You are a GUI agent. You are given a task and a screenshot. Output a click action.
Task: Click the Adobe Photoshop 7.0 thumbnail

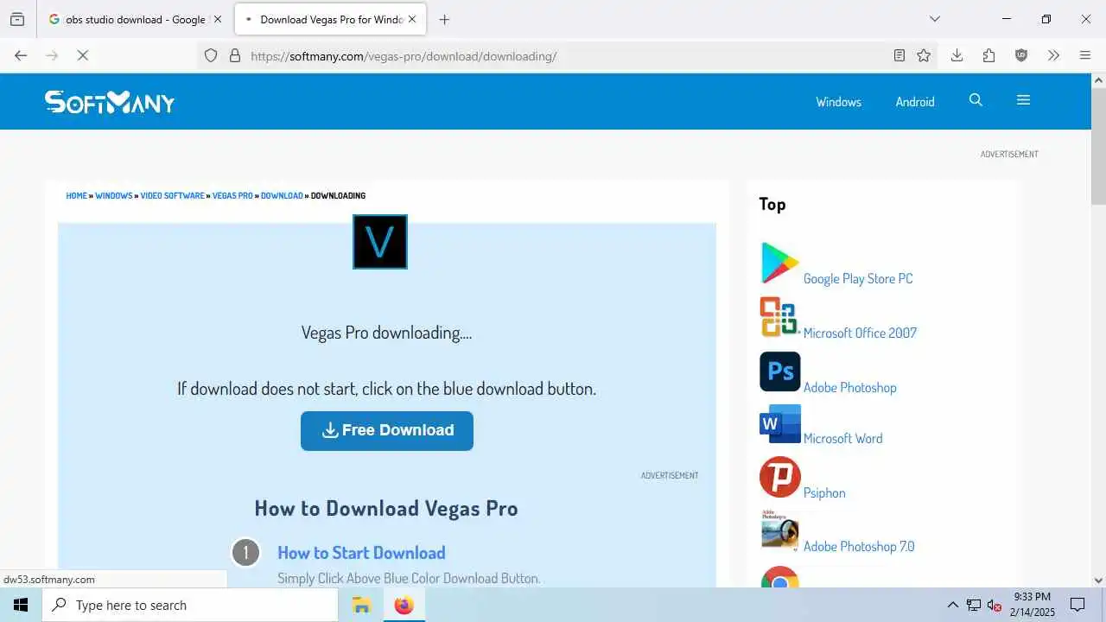click(780, 530)
